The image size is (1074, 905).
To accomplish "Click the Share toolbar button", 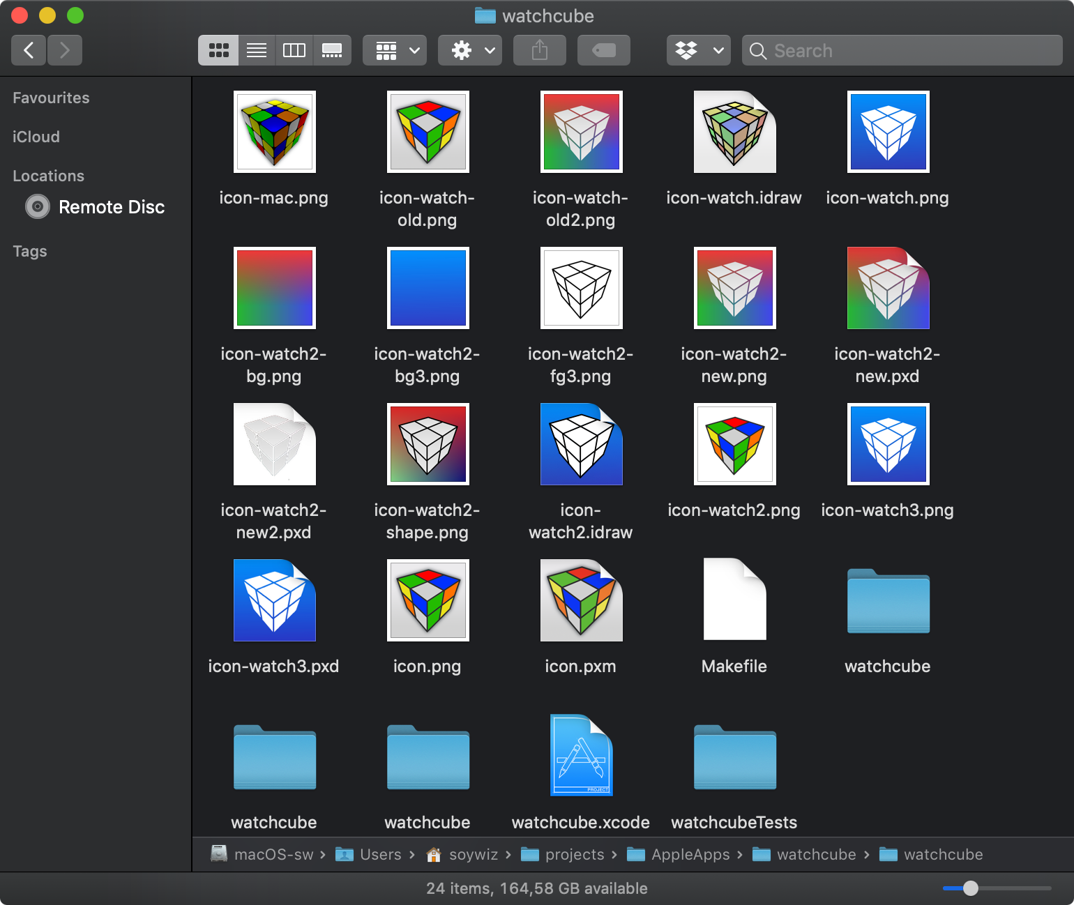I will pyautogui.click(x=539, y=50).
